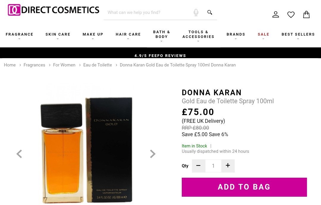Click the search magnifier icon

tap(210, 12)
